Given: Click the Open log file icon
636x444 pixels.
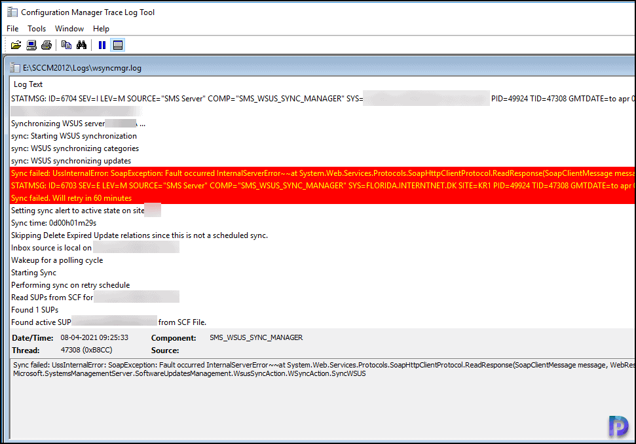Looking at the screenshot, I should 16,45.
